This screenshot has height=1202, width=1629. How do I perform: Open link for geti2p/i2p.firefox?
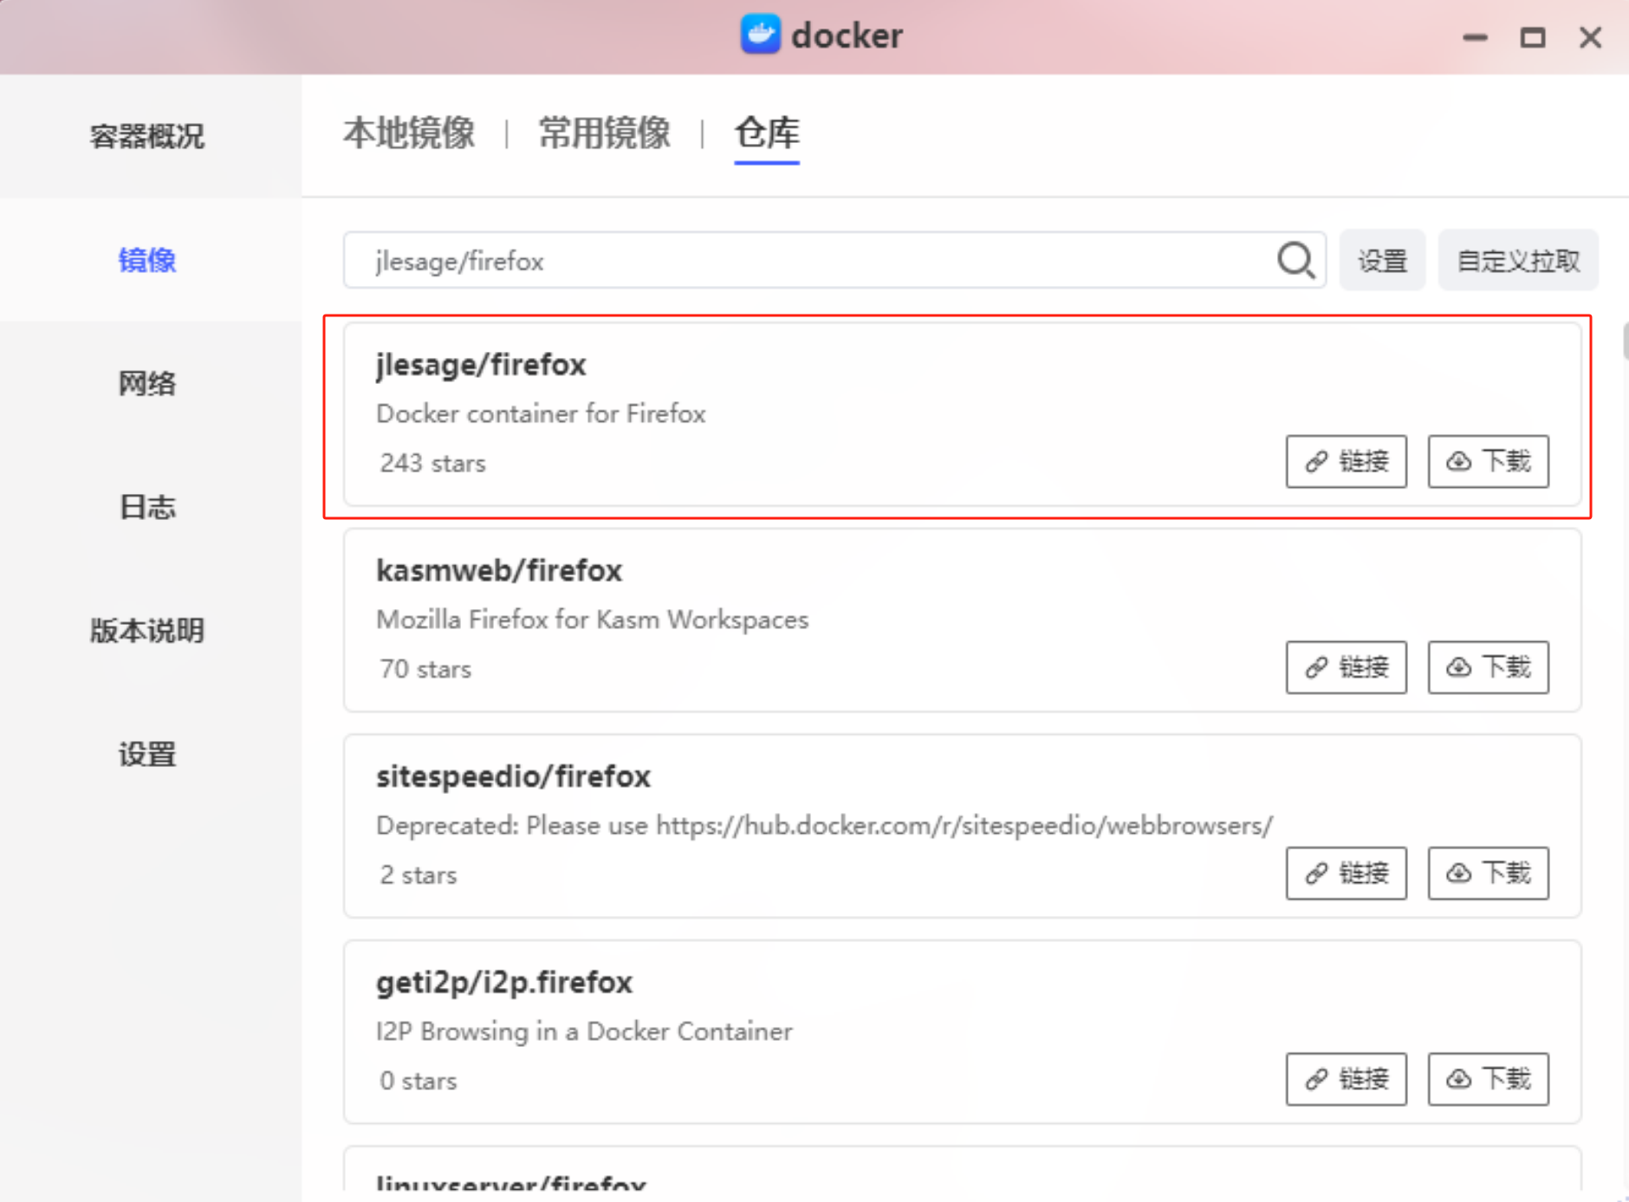pos(1346,1079)
